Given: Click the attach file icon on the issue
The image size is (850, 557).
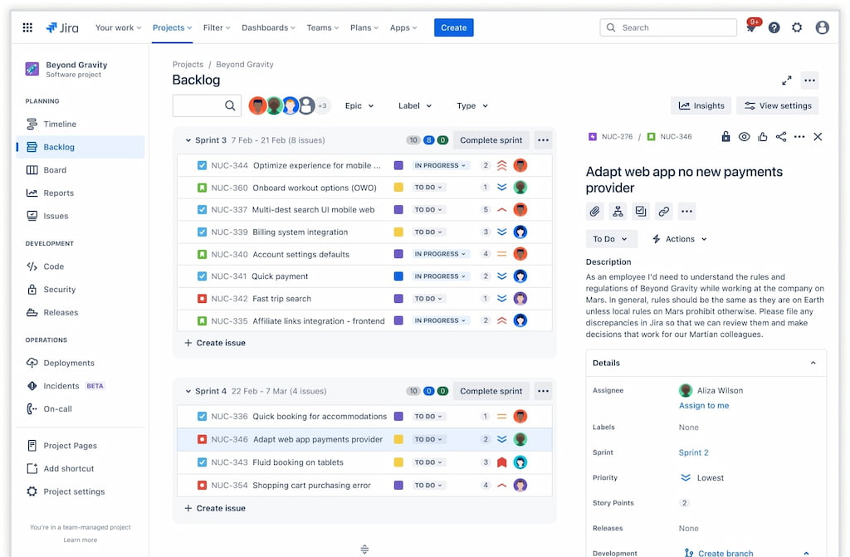Looking at the screenshot, I should click(x=594, y=211).
